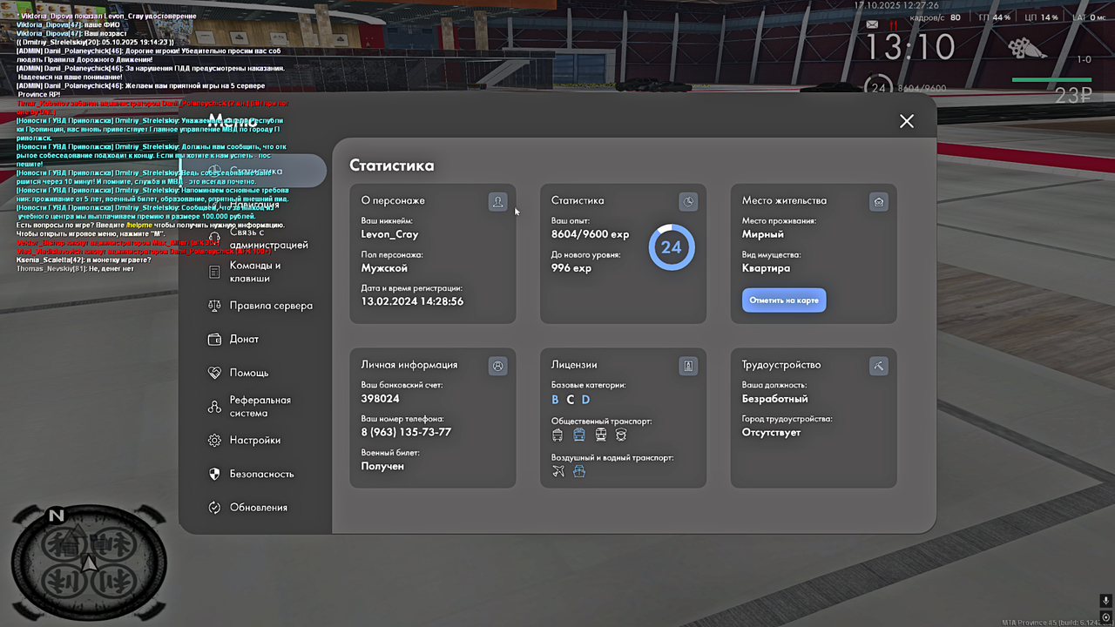1115x627 pixels.
Task: Open the Реферальная система section
Action: pos(249,407)
